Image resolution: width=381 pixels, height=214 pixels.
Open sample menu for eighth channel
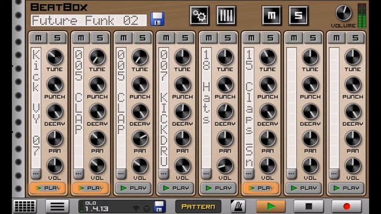coord(334,174)
